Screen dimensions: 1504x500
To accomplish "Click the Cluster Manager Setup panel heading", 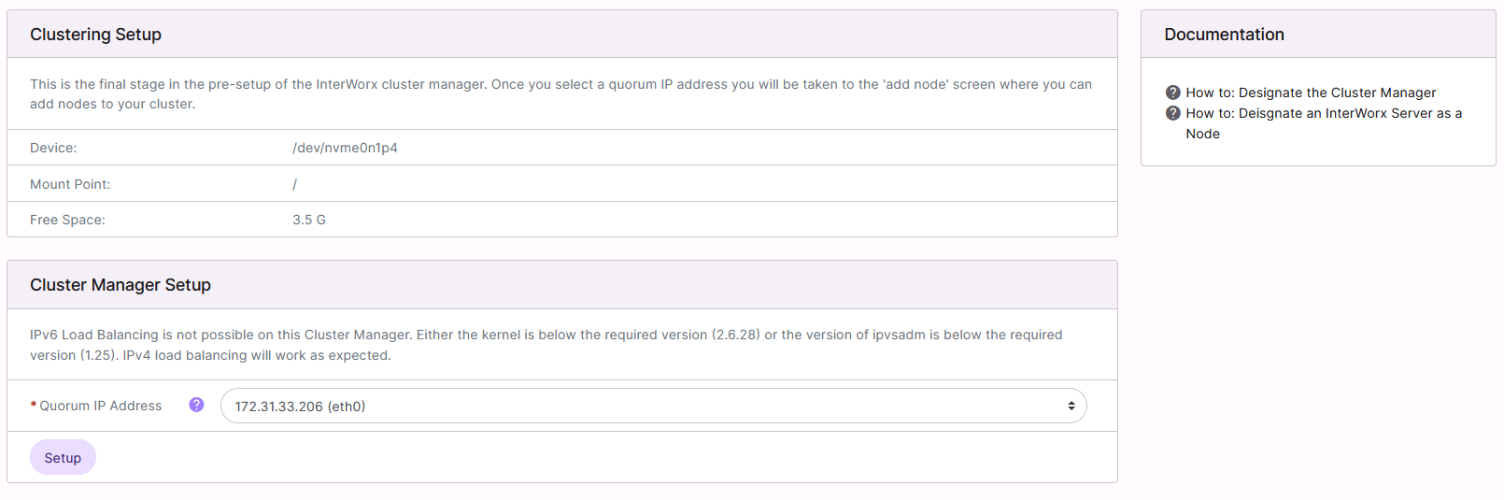I will point(121,285).
